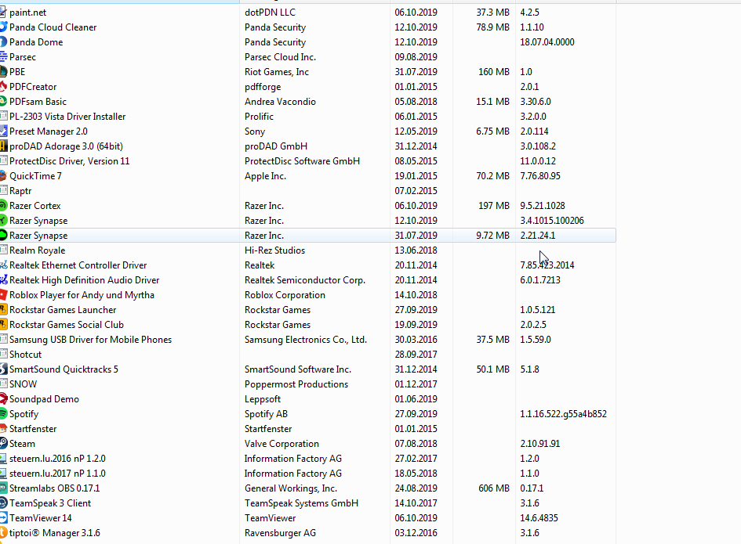Click publisher Realtek Semiconductor Corp.
The image size is (741, 544).
[x=305, y=279]
